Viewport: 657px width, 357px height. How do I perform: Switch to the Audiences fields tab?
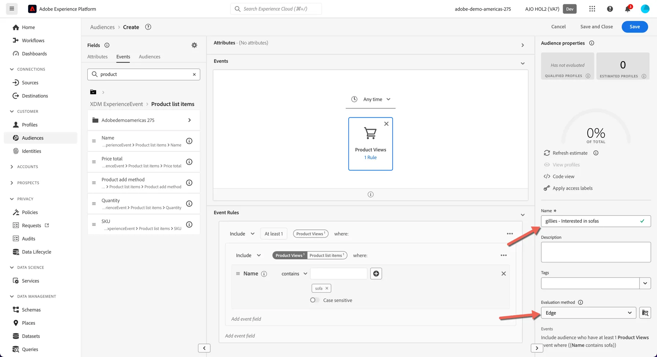tap(150, 57)
